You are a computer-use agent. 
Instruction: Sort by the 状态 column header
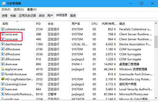pyautogui.click(x=58, y=24)
